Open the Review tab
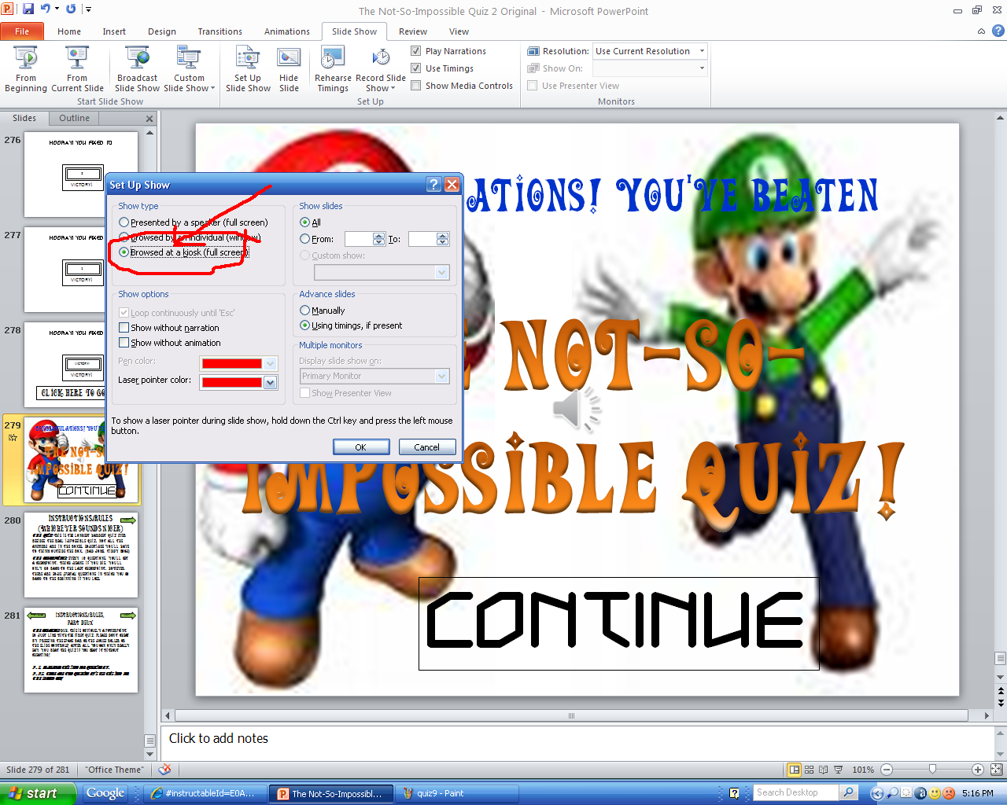 (x=413, y=31)
